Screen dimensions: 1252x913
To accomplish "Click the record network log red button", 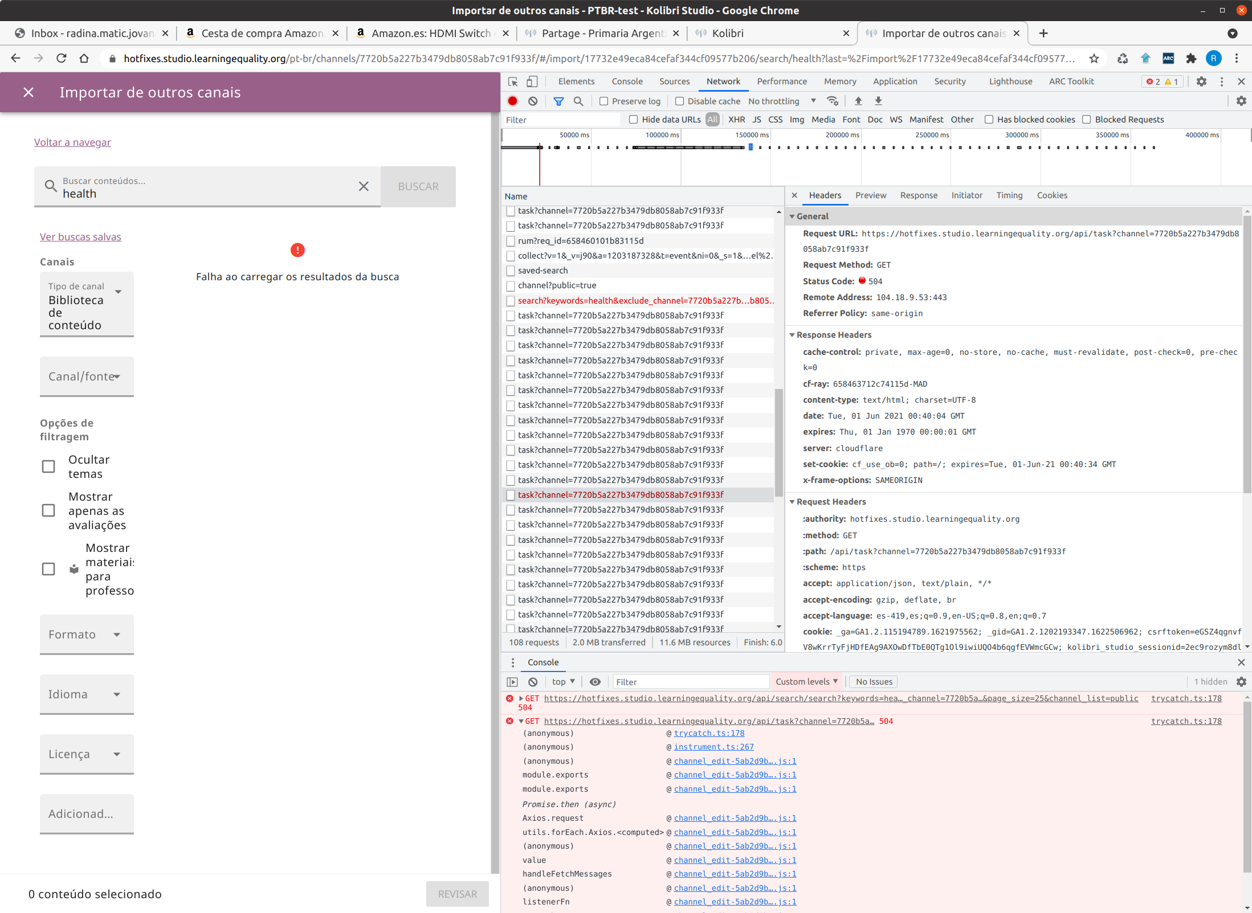I will [512, 101].
